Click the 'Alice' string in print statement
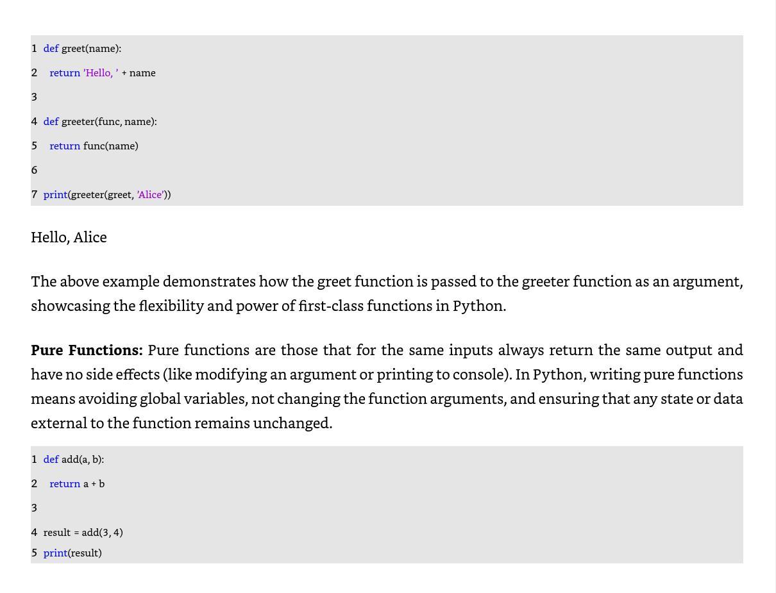This screenshot has width=776, height=593. point(150,195)
